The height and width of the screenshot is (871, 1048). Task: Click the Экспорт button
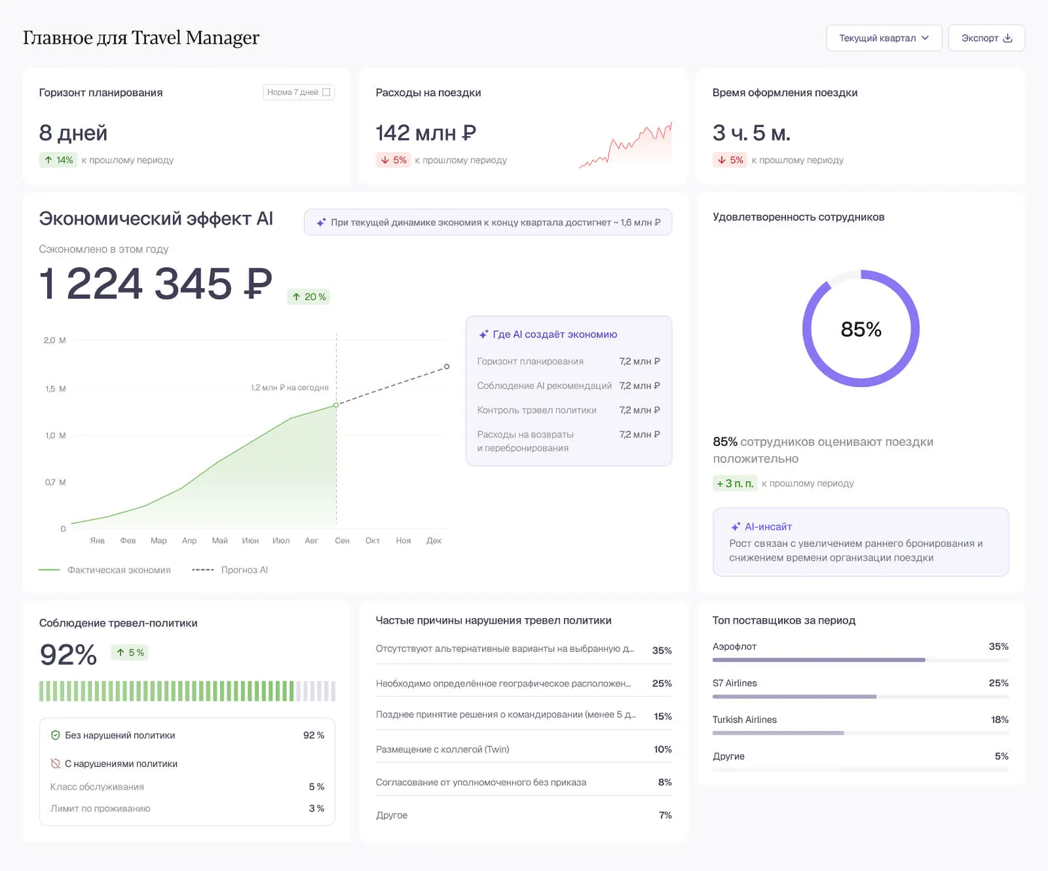986,38
